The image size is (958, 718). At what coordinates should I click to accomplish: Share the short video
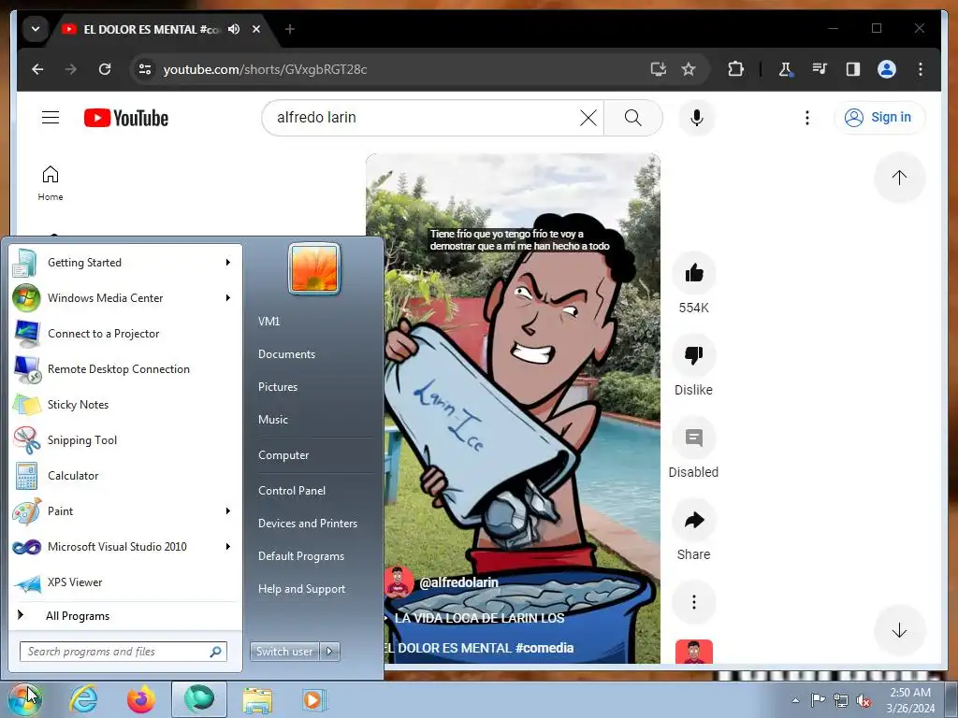[694, 520]
